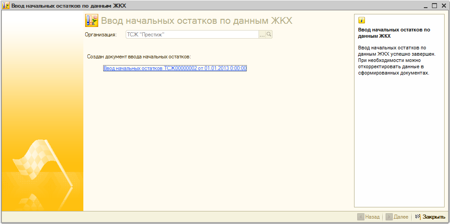This screenshot has width=450, height=224.
Task: Click the 'Организация:' label
Action: pos(101,35)
